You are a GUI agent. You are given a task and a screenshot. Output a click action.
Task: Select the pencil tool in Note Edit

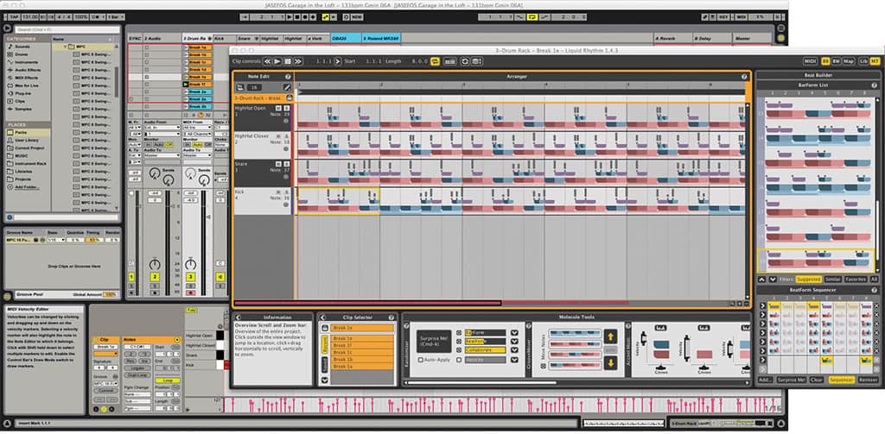coord(287,87)
